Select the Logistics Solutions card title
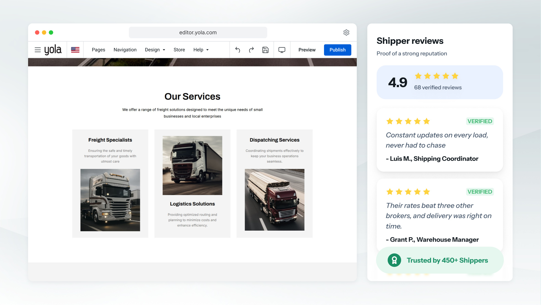Viewport: 541px width, 305px height. coord(192,204)
